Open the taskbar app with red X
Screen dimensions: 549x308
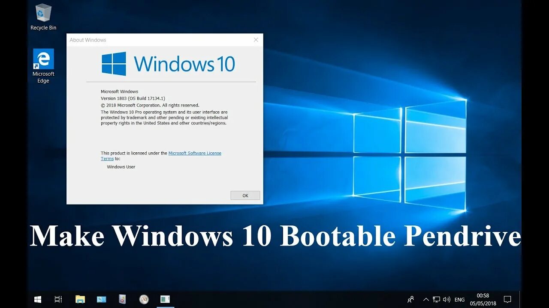coord(123,299)
